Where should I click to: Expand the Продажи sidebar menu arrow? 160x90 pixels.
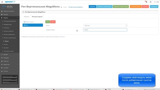click(x=18, y=58)
